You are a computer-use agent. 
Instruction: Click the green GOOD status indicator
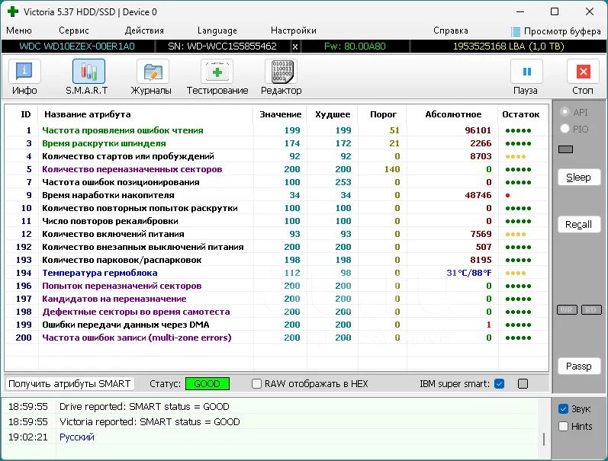207,383
